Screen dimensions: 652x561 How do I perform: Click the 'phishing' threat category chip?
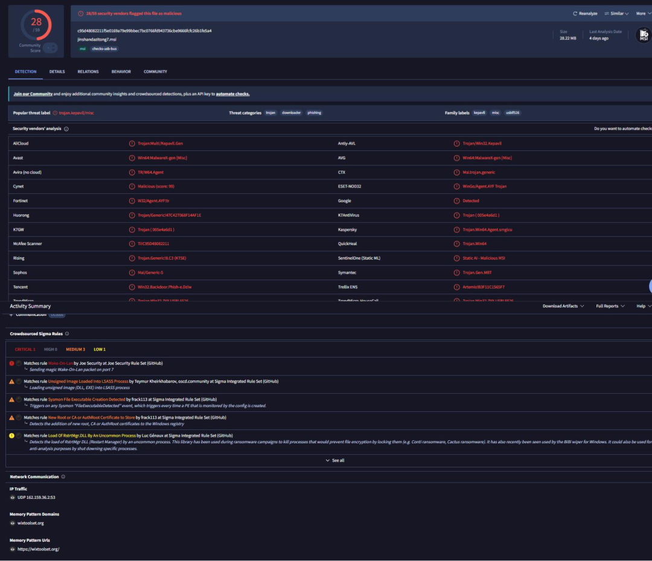click(x=315, y=113)
